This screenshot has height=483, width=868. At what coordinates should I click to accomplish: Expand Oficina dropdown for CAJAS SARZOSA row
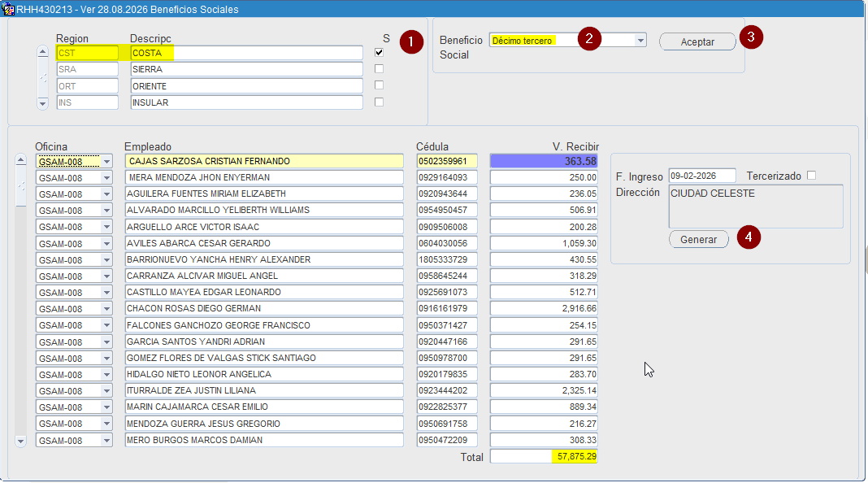[106, 161]
